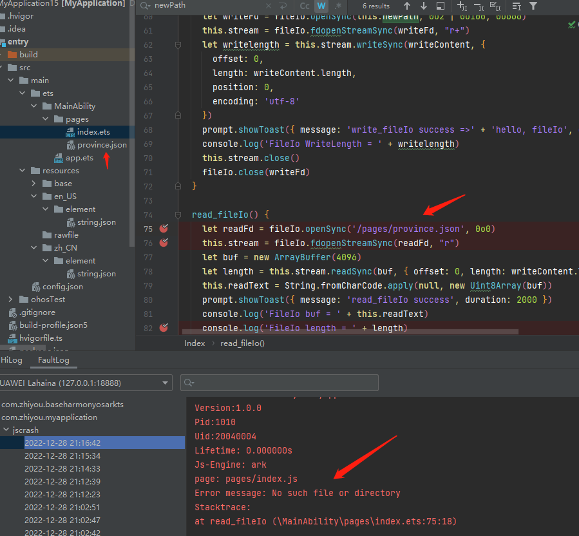
Task: Collapse the jscrash group in FaultLog
Action: coord(6,430)
